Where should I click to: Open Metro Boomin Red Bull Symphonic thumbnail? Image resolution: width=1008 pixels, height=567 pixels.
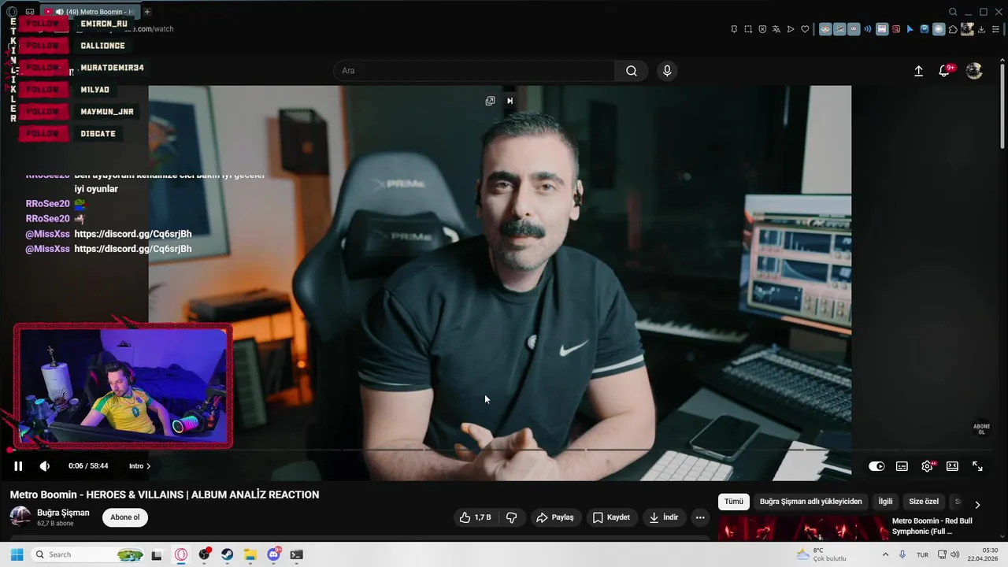[802, 528]
